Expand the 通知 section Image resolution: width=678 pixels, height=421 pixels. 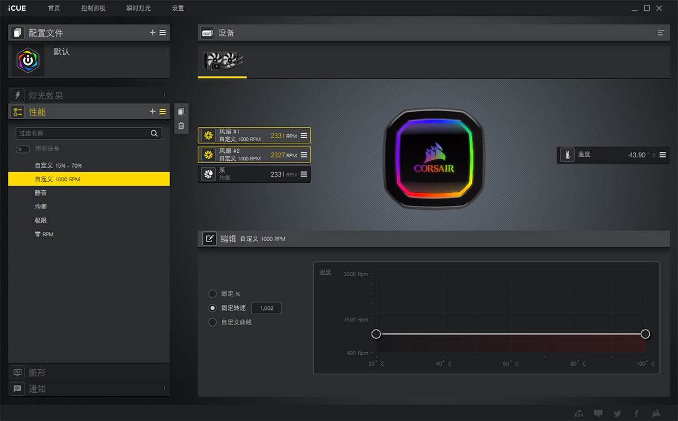pyautogui.click(x=89, y=389)
